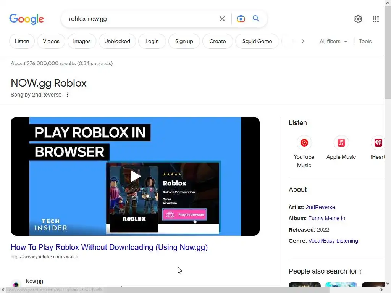The image size is (391, 293).
Task: Click the first People also search thumbnail
Action: click(x=304, y=284)
